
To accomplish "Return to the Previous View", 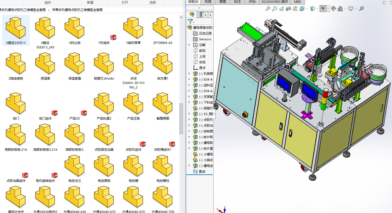I will click(282, 9).
